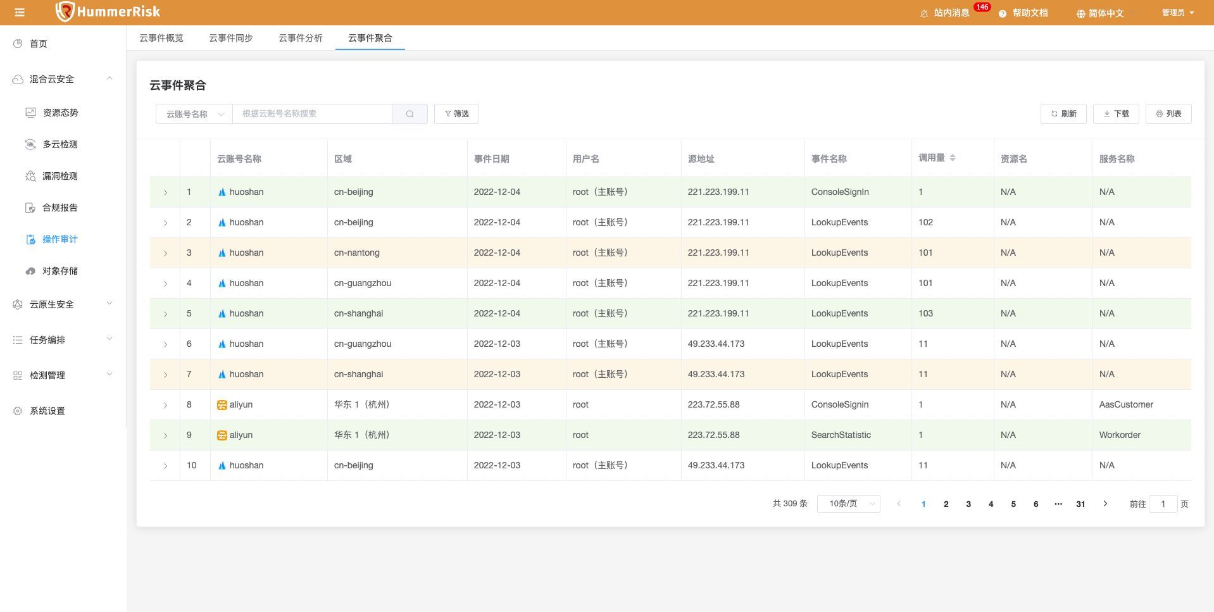Click the search magnifier button
This screenshot has width=1214, height=612.
coord(410,114)
